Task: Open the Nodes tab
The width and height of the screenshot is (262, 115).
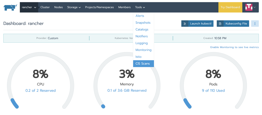Action: coord(58,7)
